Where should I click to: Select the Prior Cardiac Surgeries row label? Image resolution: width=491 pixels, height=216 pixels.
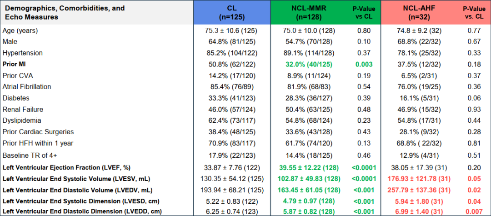pyautogui.click(x=38, y=131)
